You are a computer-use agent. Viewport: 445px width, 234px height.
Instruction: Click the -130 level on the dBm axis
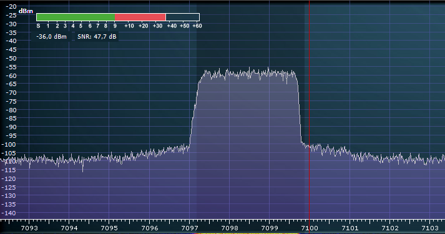pos(9,196)
